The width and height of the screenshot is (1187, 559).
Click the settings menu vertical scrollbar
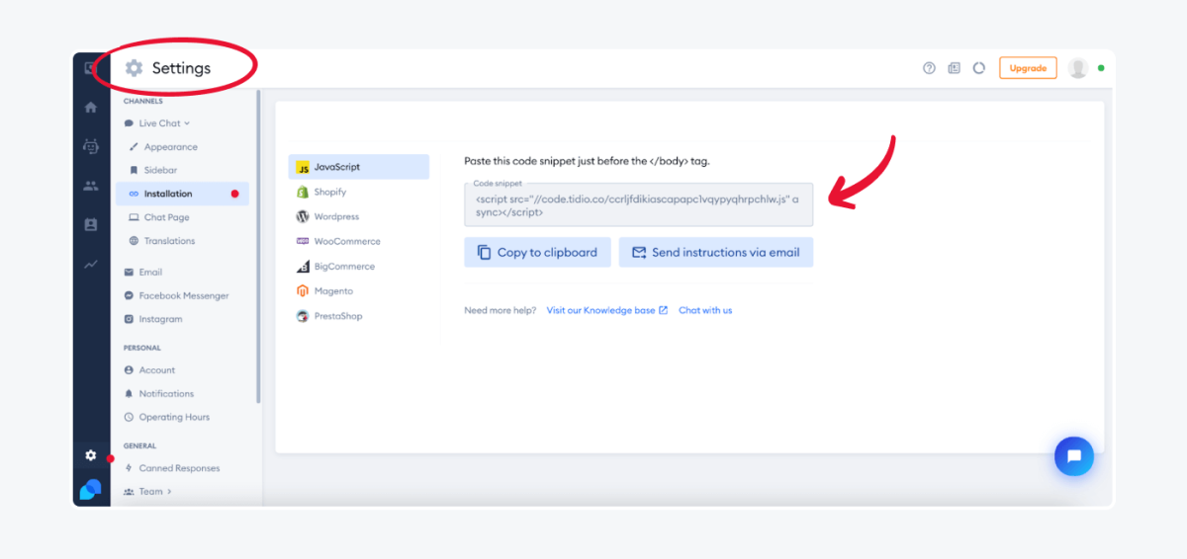258,247
